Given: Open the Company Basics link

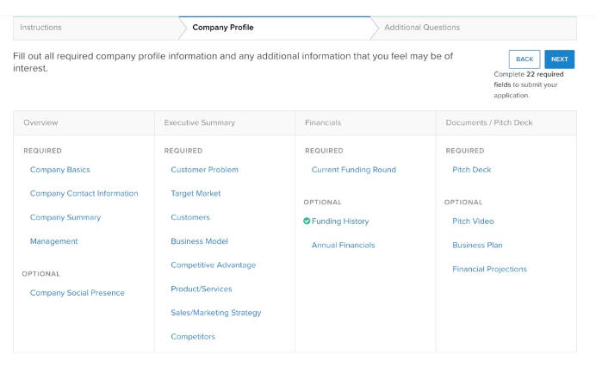Looking at the screenshot, I should pos(60,170).
